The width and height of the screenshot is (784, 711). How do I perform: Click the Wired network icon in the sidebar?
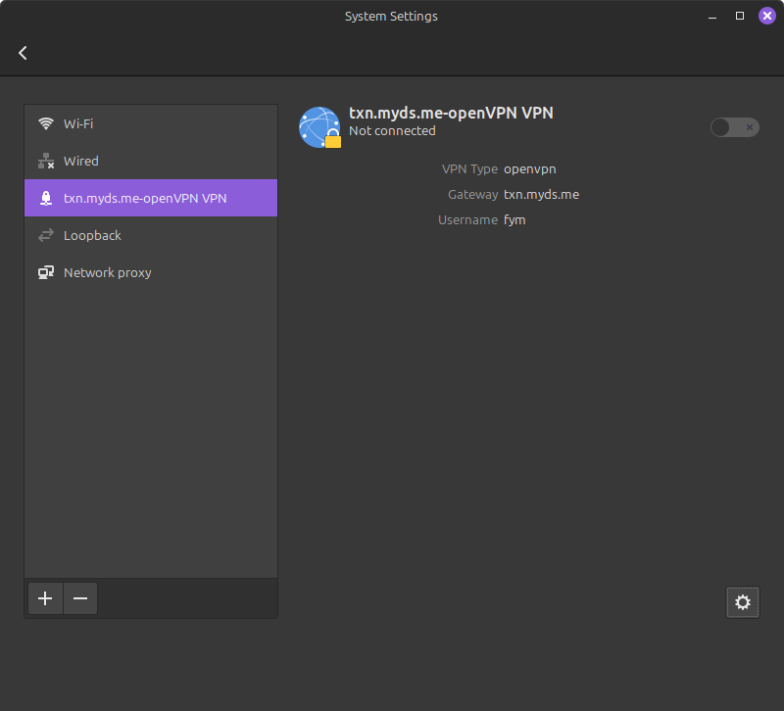[x=46, y=161]
